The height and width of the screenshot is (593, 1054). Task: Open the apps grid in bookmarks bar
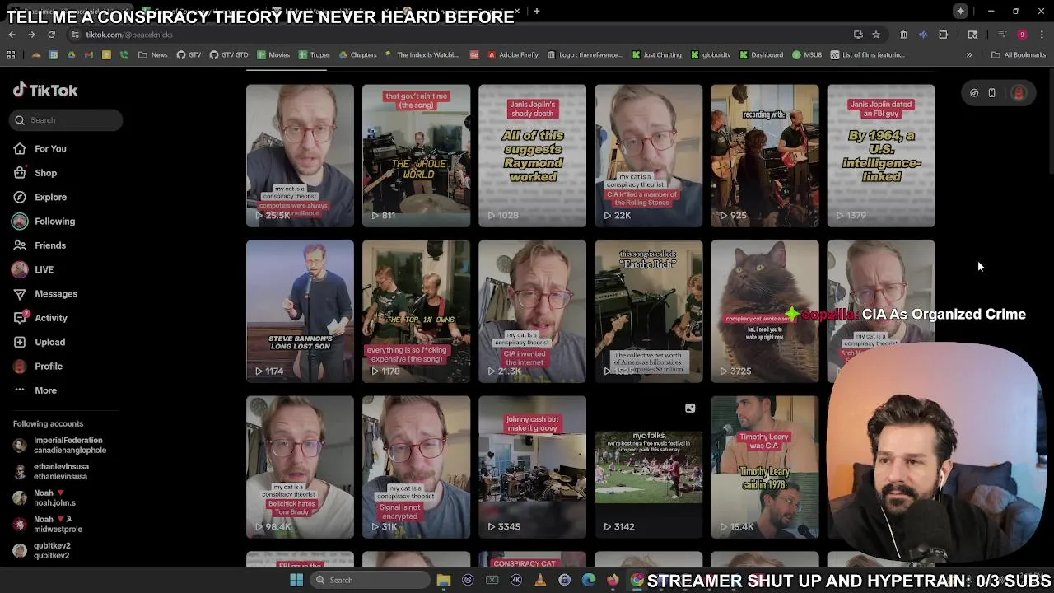(x=11, y=55)
